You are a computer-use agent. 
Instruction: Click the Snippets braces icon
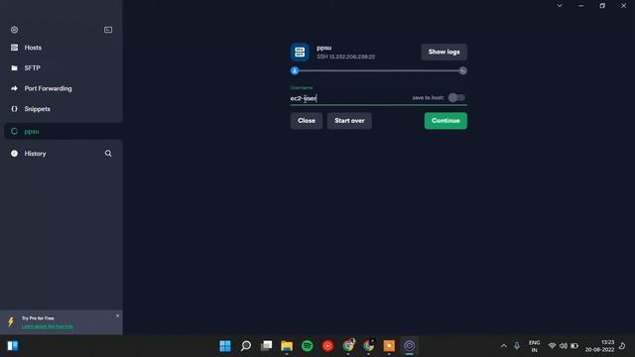(15, 109)
